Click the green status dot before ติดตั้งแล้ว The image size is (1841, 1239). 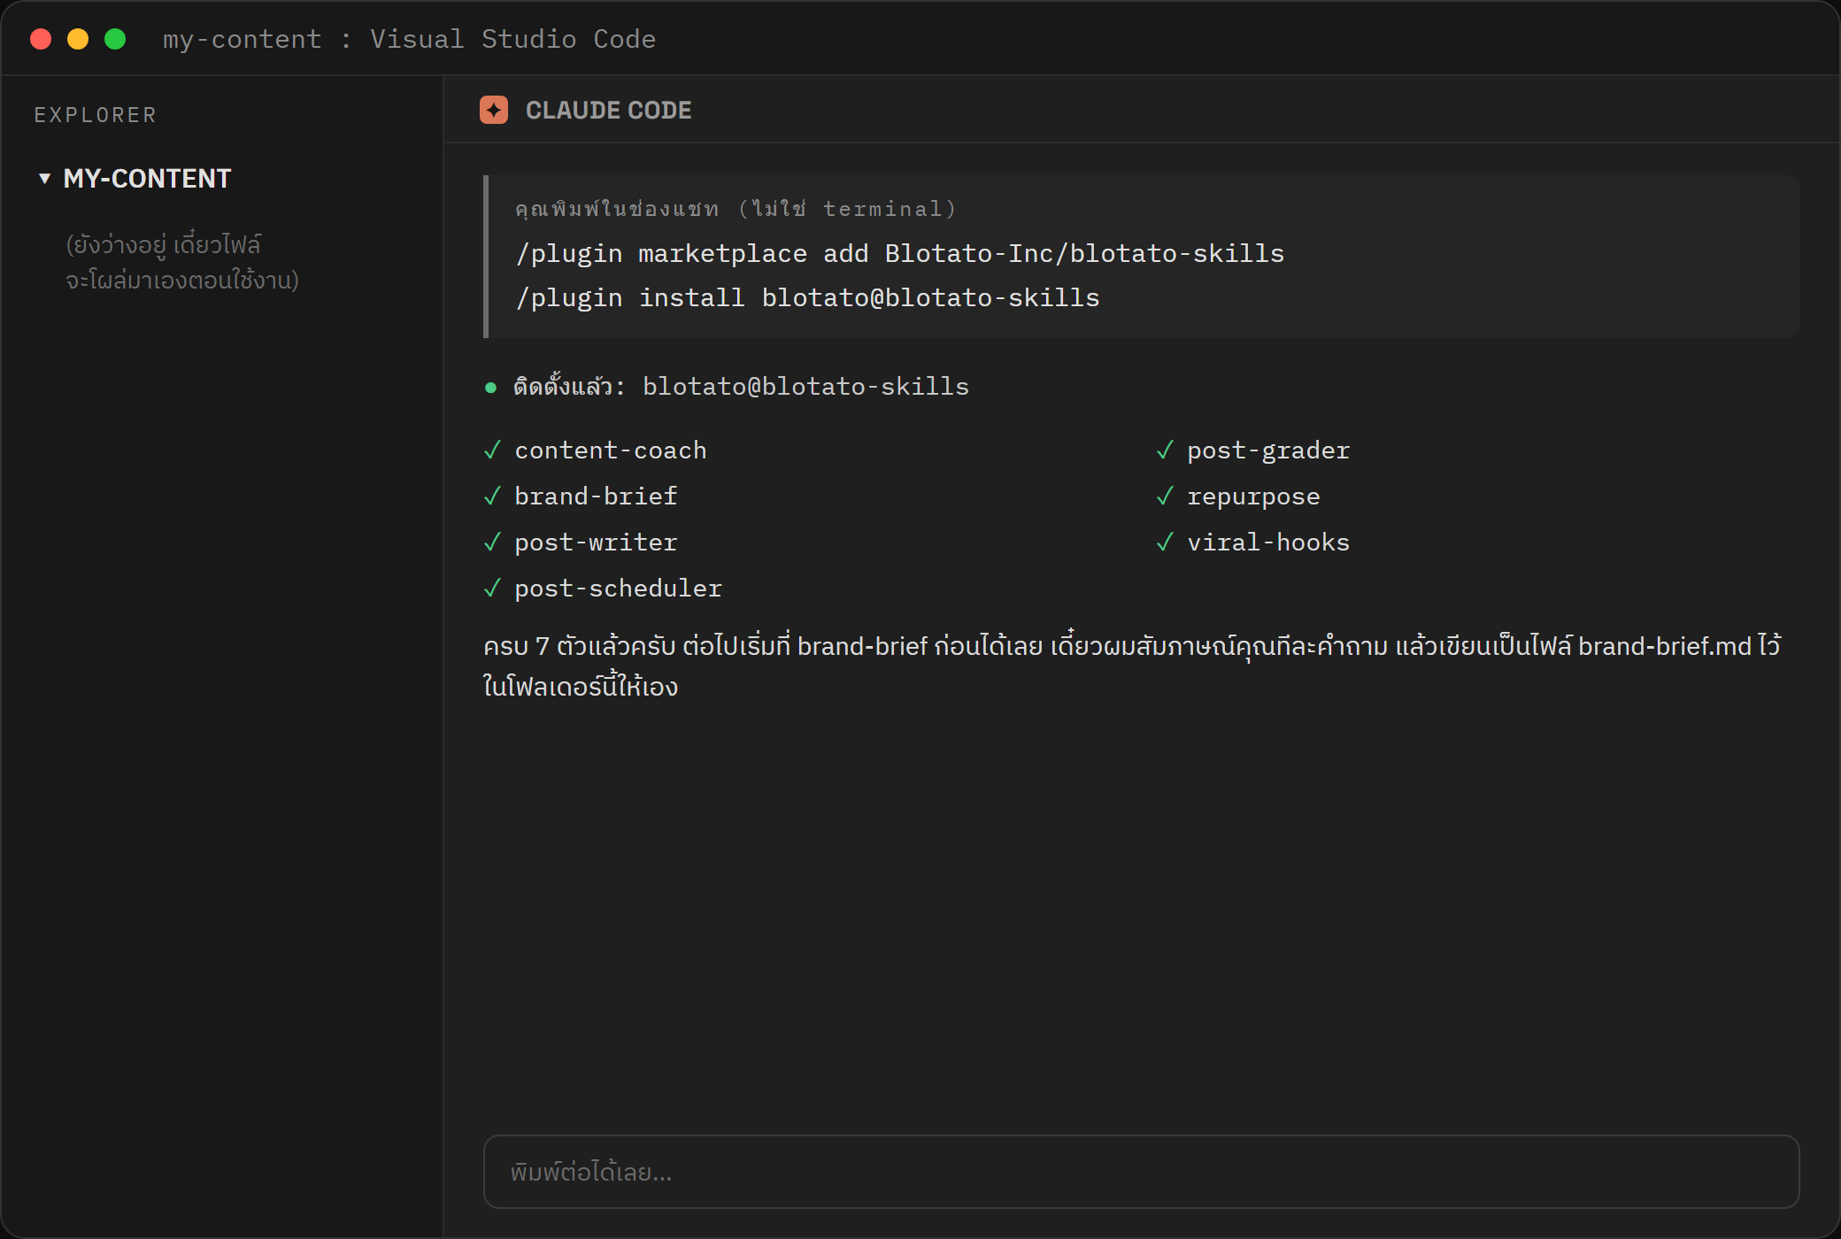point(490,388)
